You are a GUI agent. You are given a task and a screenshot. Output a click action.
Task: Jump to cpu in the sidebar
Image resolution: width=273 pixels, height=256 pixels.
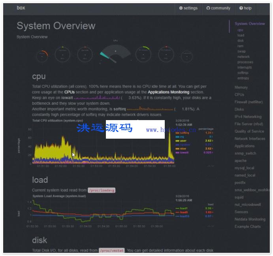(240, 30)
